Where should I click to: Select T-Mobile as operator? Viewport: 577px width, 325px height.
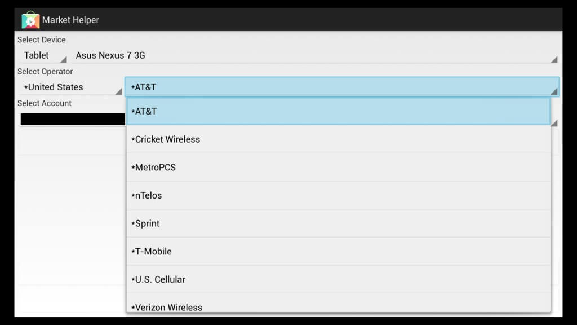(339, 251)
